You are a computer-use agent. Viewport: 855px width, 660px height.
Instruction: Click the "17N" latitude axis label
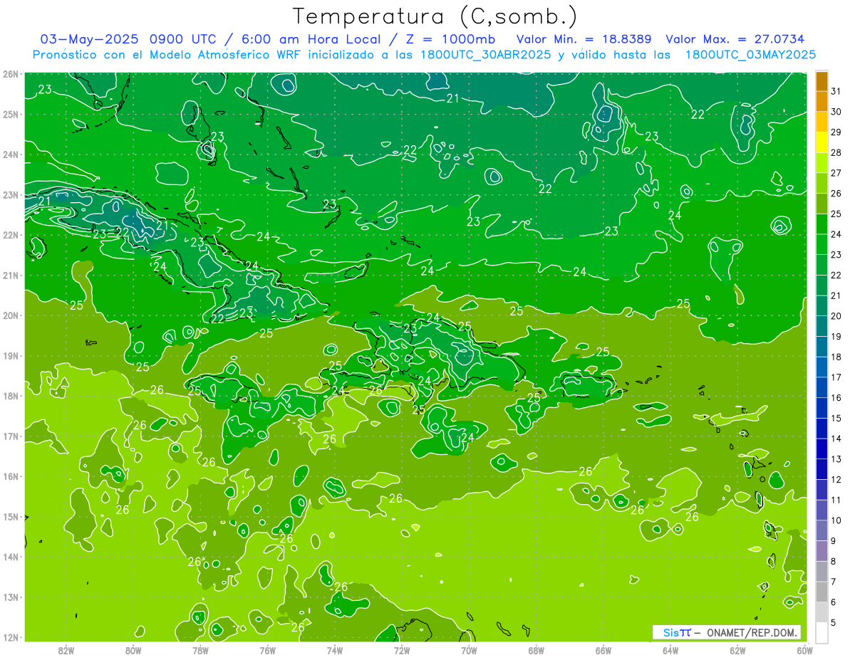click(11, 436)
